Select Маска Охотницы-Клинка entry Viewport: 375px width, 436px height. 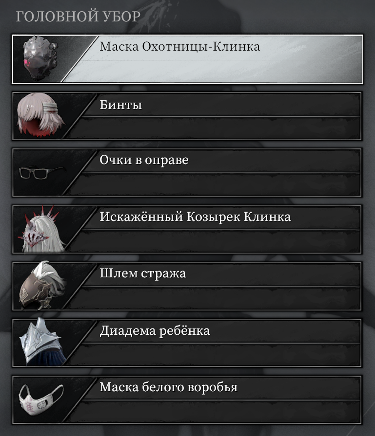pos(187,59)
